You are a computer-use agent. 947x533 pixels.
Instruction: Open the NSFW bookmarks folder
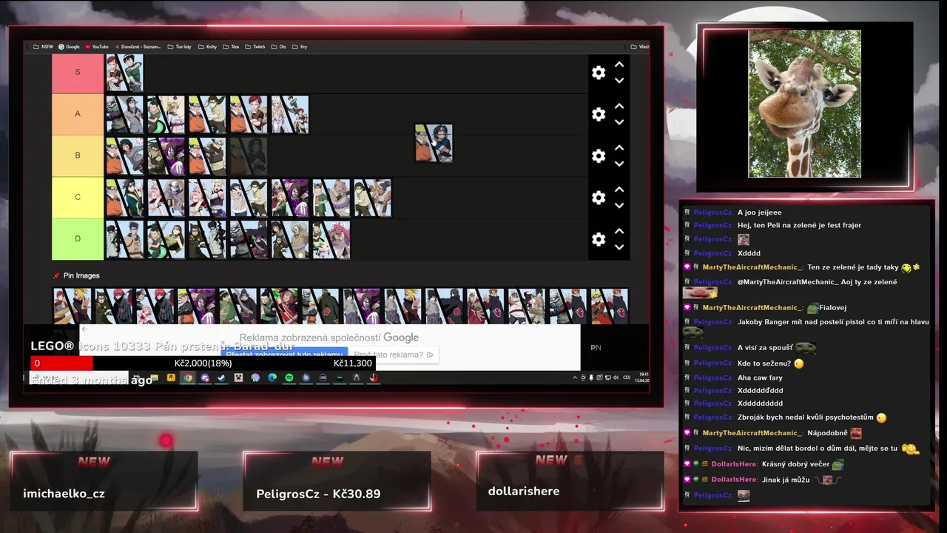click(x=43, y=47)
